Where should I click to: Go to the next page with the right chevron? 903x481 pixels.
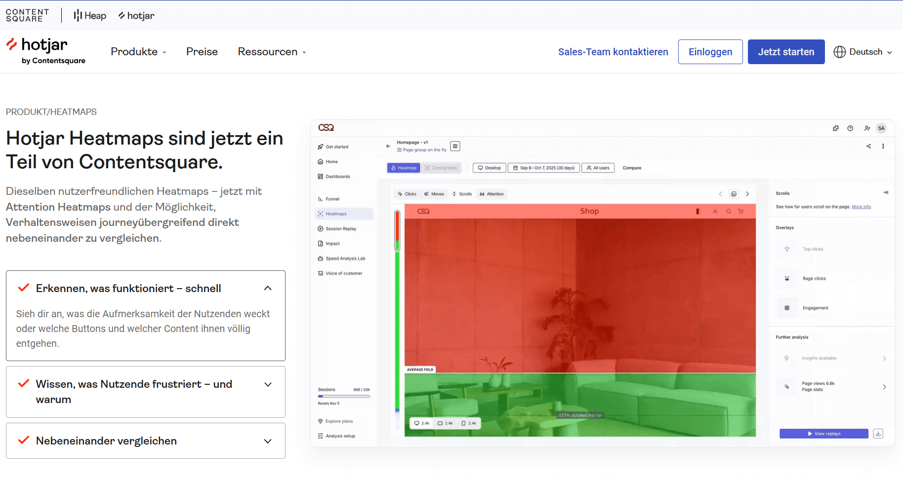747,194
